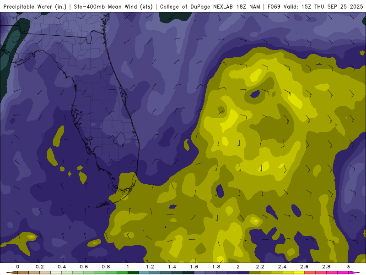Click the '2.4' colorbar scale label
The height and width of the screenshot is (275, 366).
[282, 267]
